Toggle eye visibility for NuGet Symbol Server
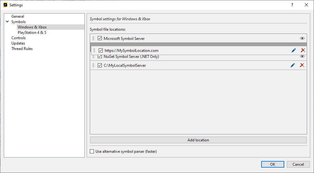The width and height of the screenshot is (314, 173). [302, 57]
